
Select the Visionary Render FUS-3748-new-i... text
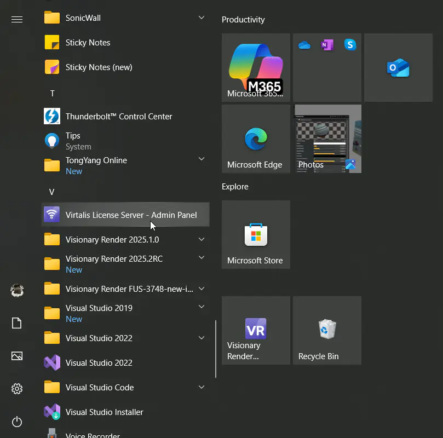coord(129,289)
